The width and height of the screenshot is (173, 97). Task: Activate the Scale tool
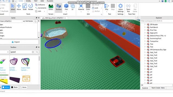point(25,7)
